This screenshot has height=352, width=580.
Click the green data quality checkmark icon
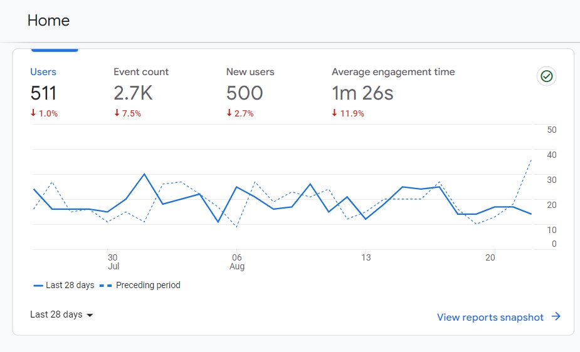pos(547,76)
